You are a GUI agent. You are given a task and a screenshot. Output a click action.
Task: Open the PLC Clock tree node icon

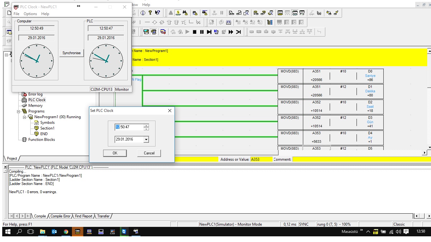[x=24, y=100]
